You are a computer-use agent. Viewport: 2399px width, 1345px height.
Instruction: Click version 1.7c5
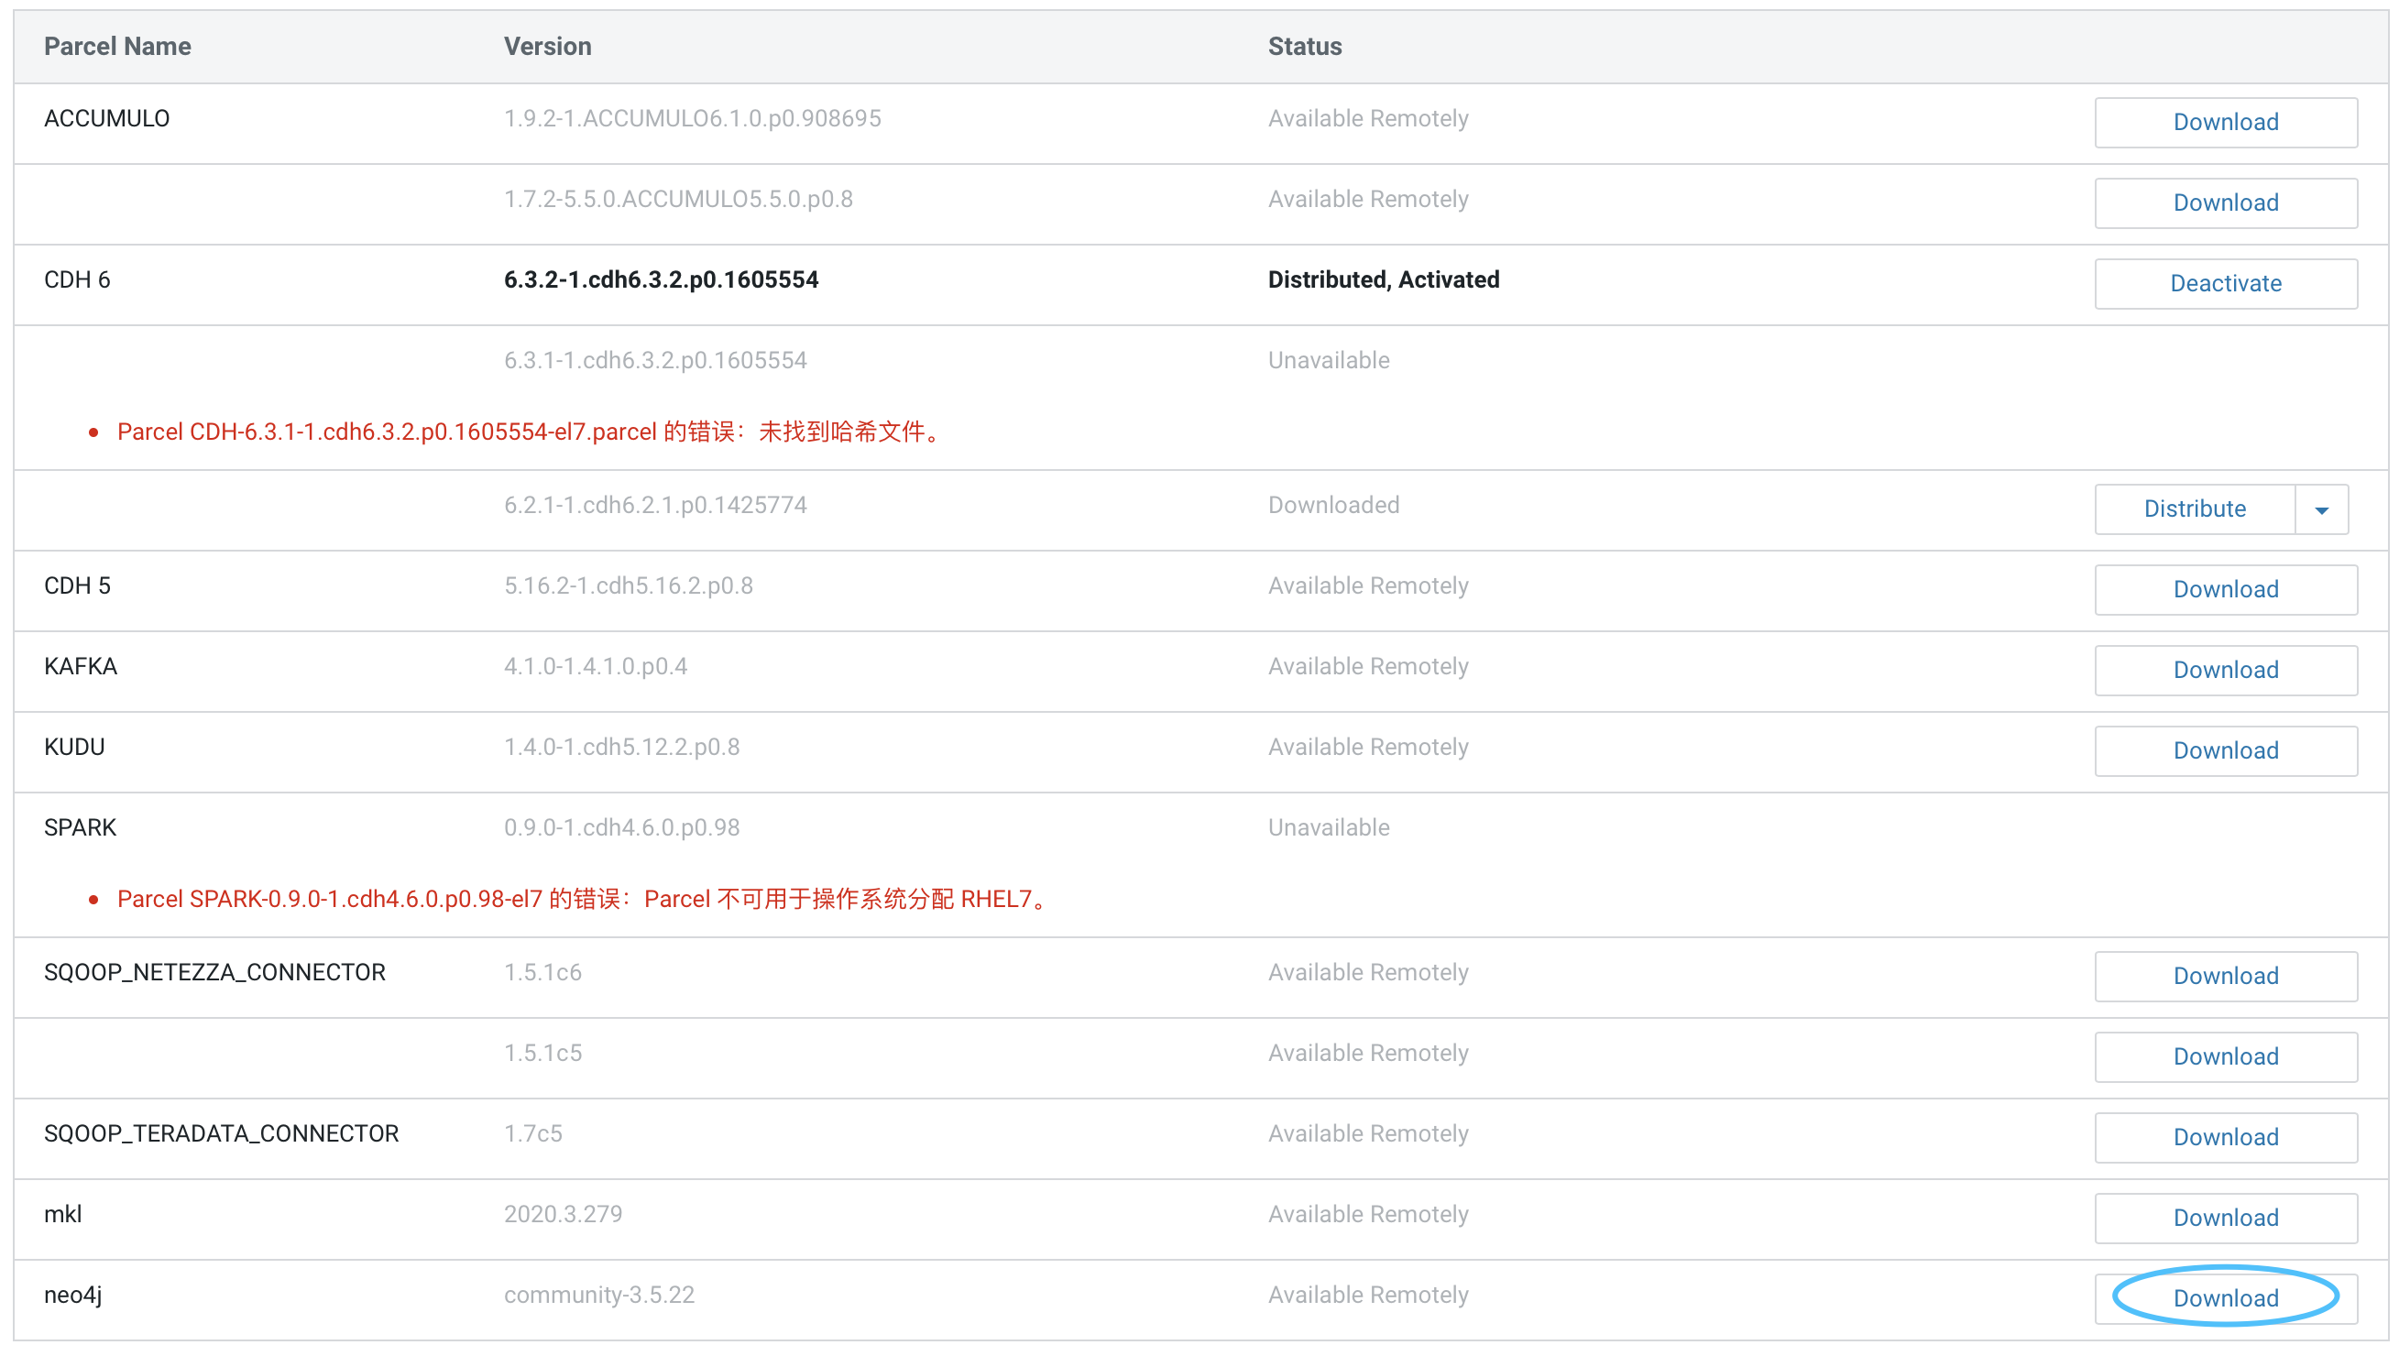click(x=533, y=1133)
